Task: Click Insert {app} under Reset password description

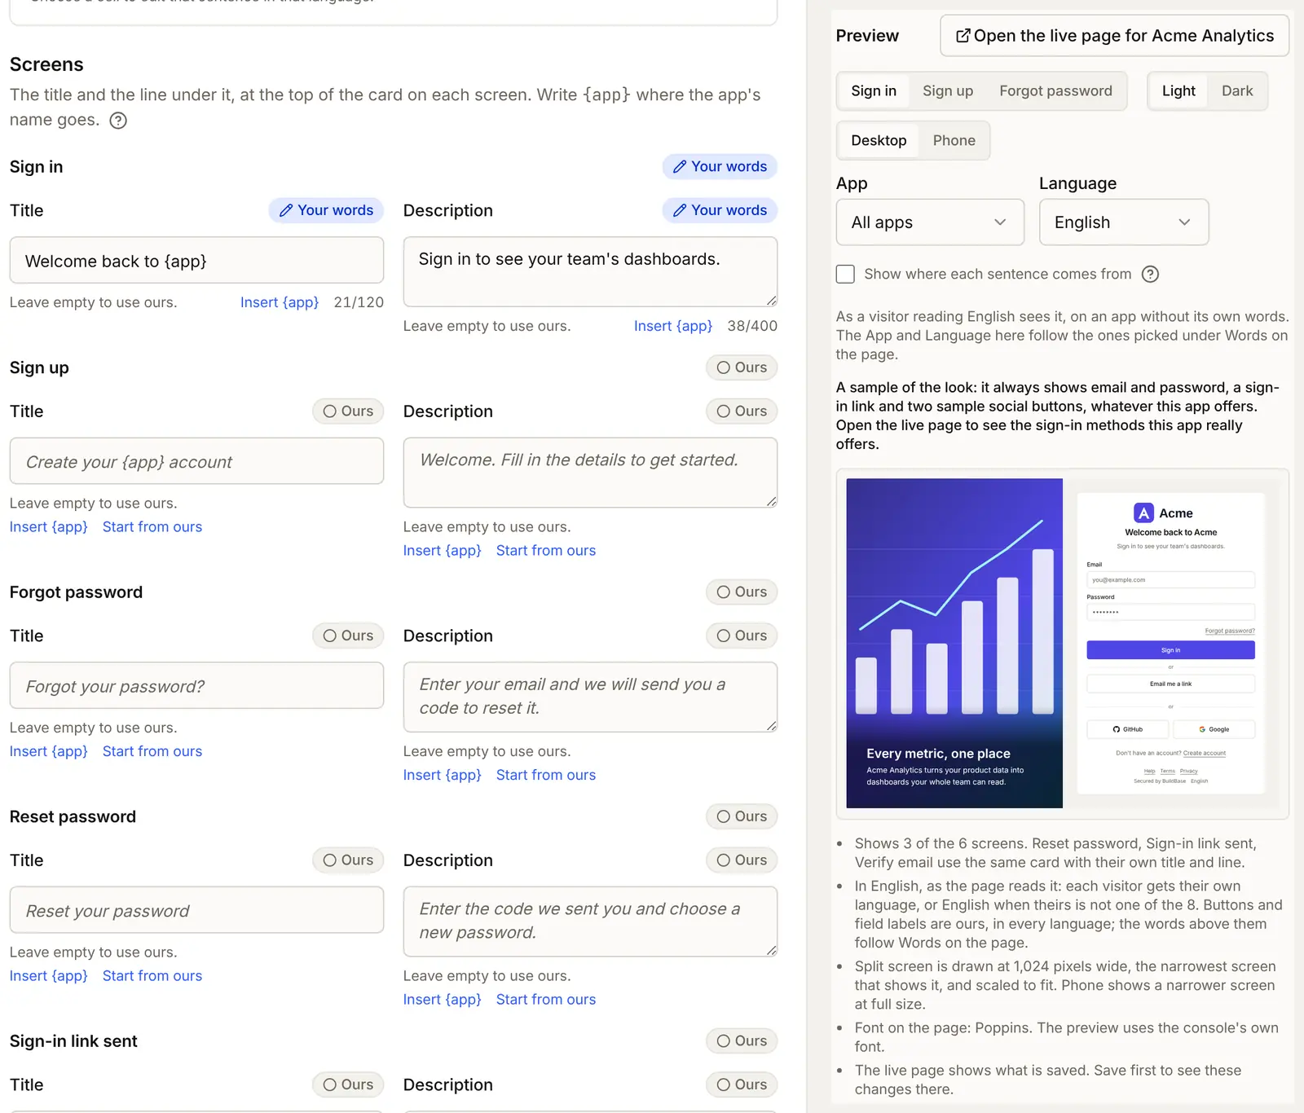Action: (443, 1000)
